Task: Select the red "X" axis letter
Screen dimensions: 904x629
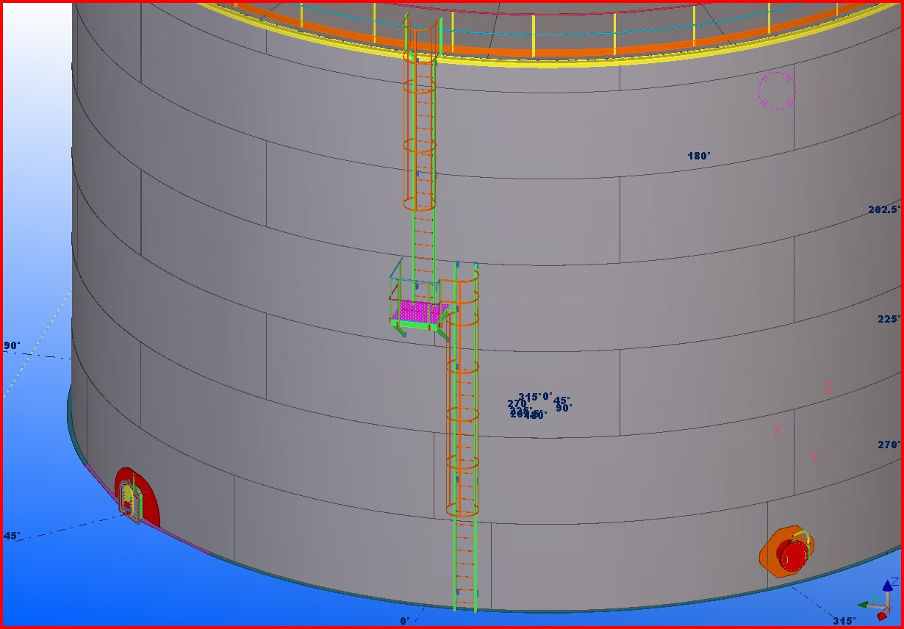Action: (x=778, y=431)
